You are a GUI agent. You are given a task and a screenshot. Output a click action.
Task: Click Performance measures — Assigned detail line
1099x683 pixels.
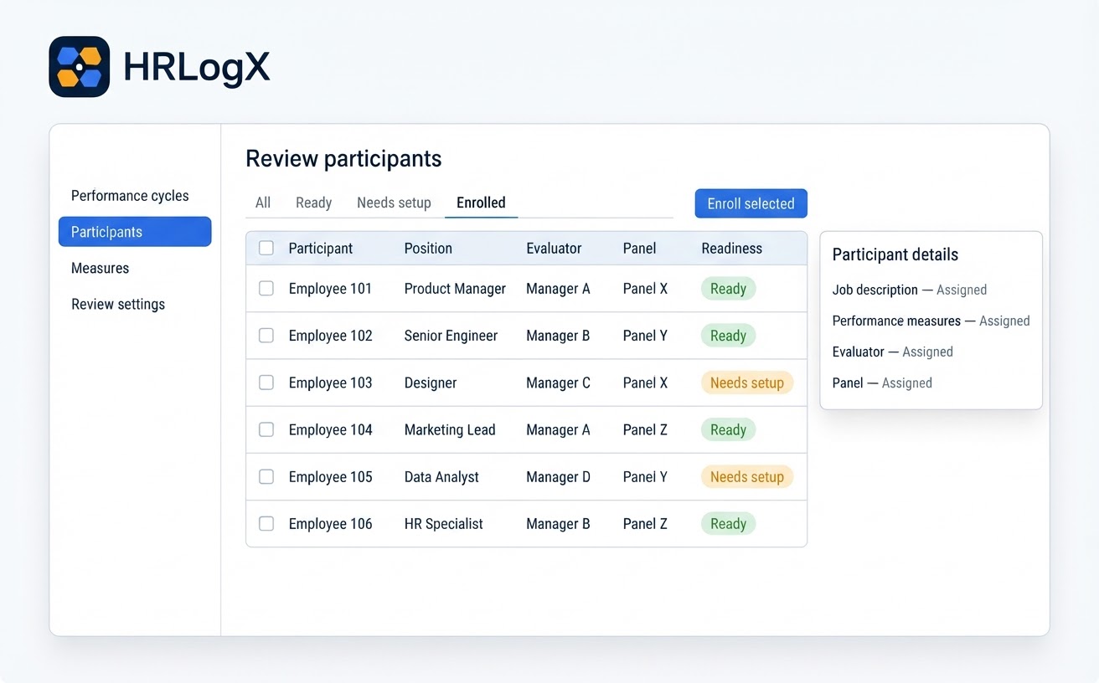[931, 321]
